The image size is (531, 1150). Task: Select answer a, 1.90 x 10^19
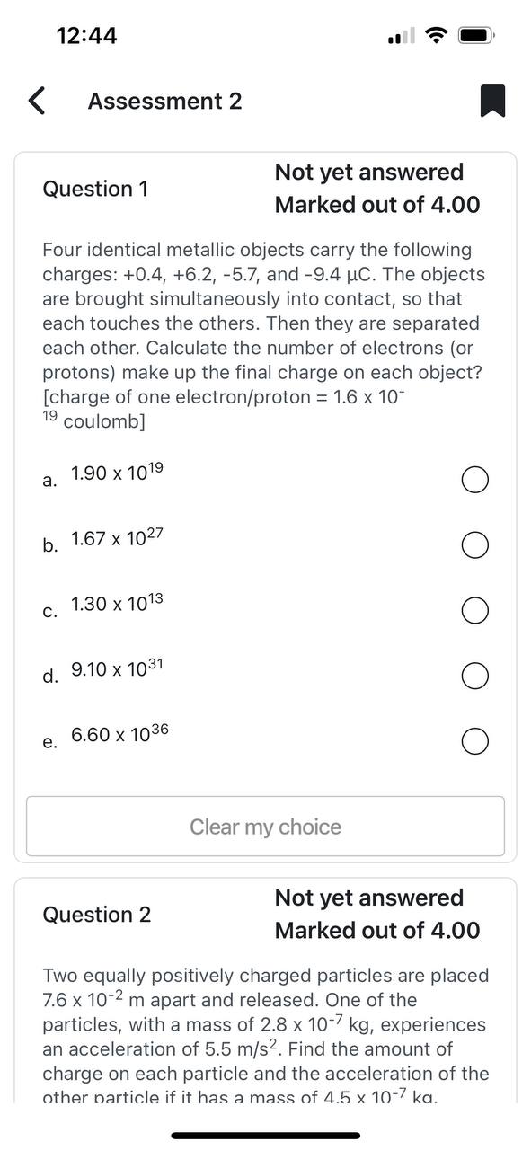click(474, 479)
